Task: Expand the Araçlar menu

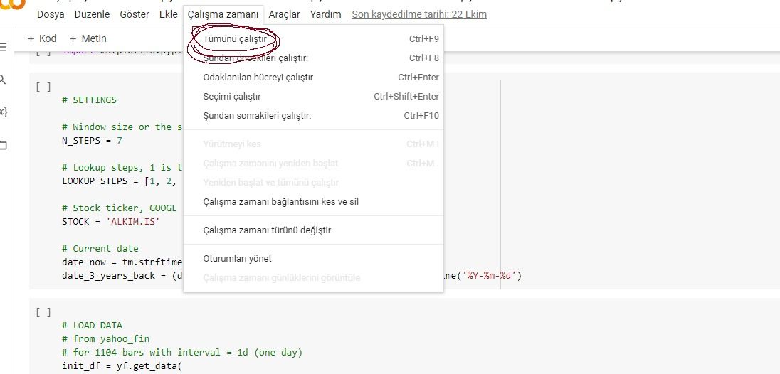Action: (284, 14)
